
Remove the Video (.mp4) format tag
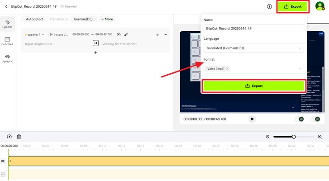coord(227,69)
